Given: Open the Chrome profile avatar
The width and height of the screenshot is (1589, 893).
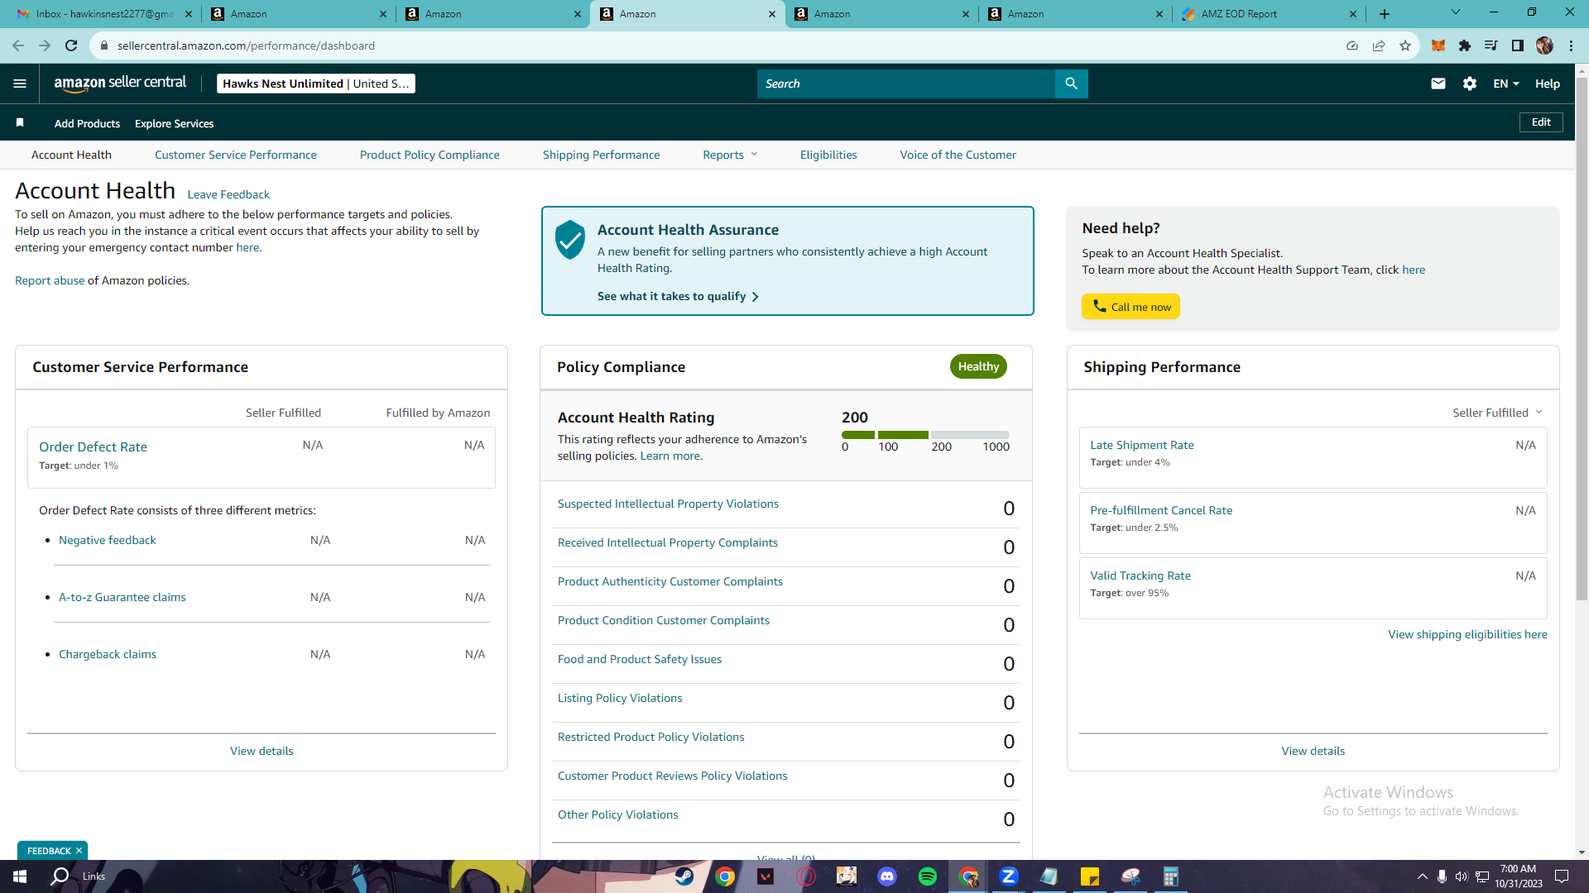Looking at the screenshot, I should [1544, 45].
